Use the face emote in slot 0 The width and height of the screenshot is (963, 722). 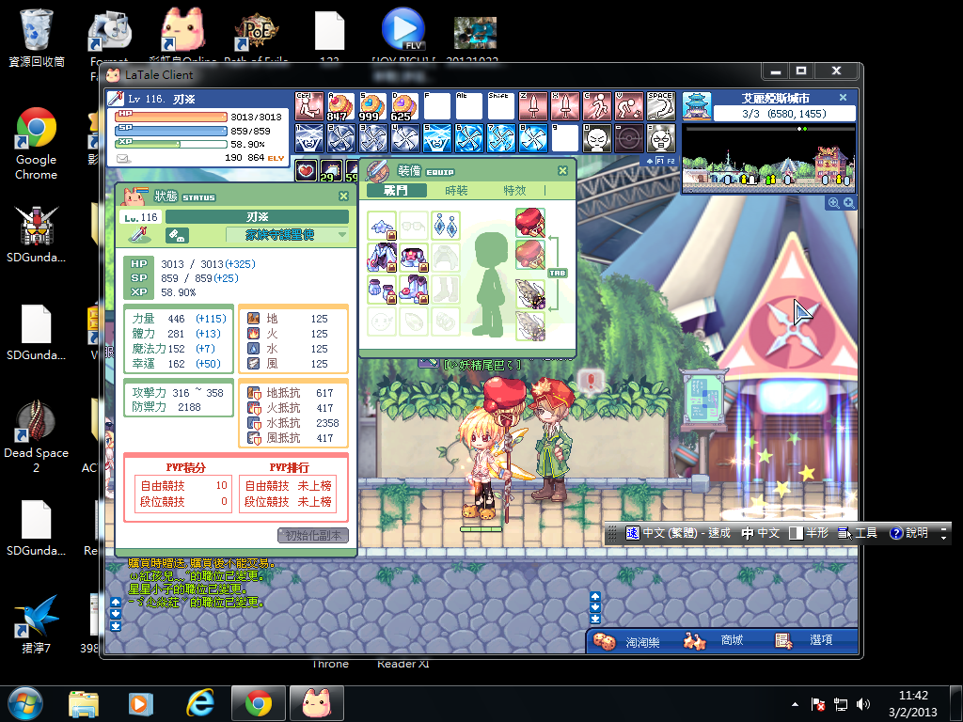[597, 138]
